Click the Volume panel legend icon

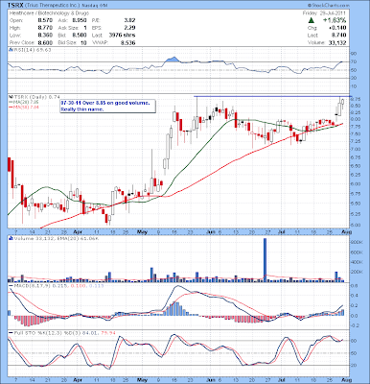click(x=10, y=238)
